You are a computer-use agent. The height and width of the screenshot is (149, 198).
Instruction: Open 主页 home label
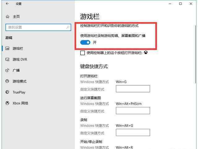coord(16,16)
